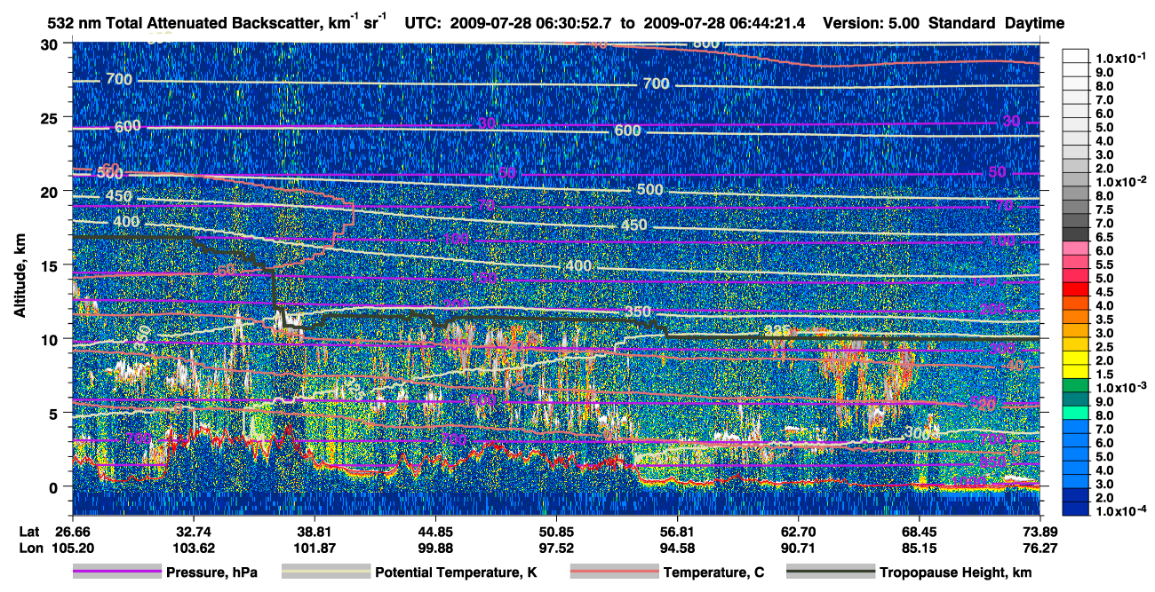Click the colorbar label 1.5
Image resolution: width=1155 pixels, height=592 pixels.
point(1106,375)
